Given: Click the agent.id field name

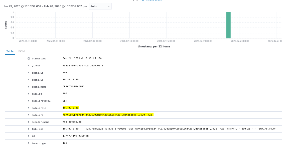Looking at the screenshot, I should click(38, 73).
